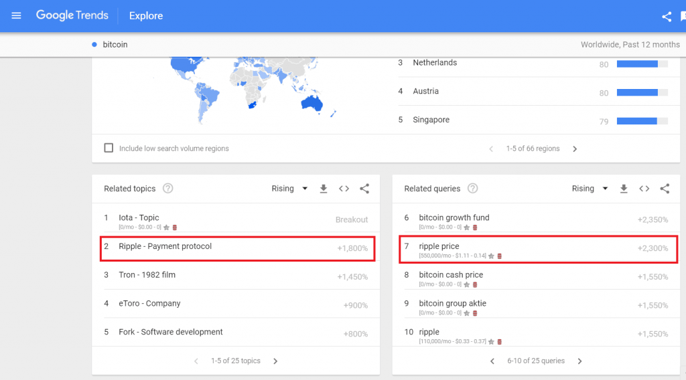Open the hamburger main menu
Image resolution: width=686 pixels, height=380 pixels.
pyautogui.click(x=16, y=16)
